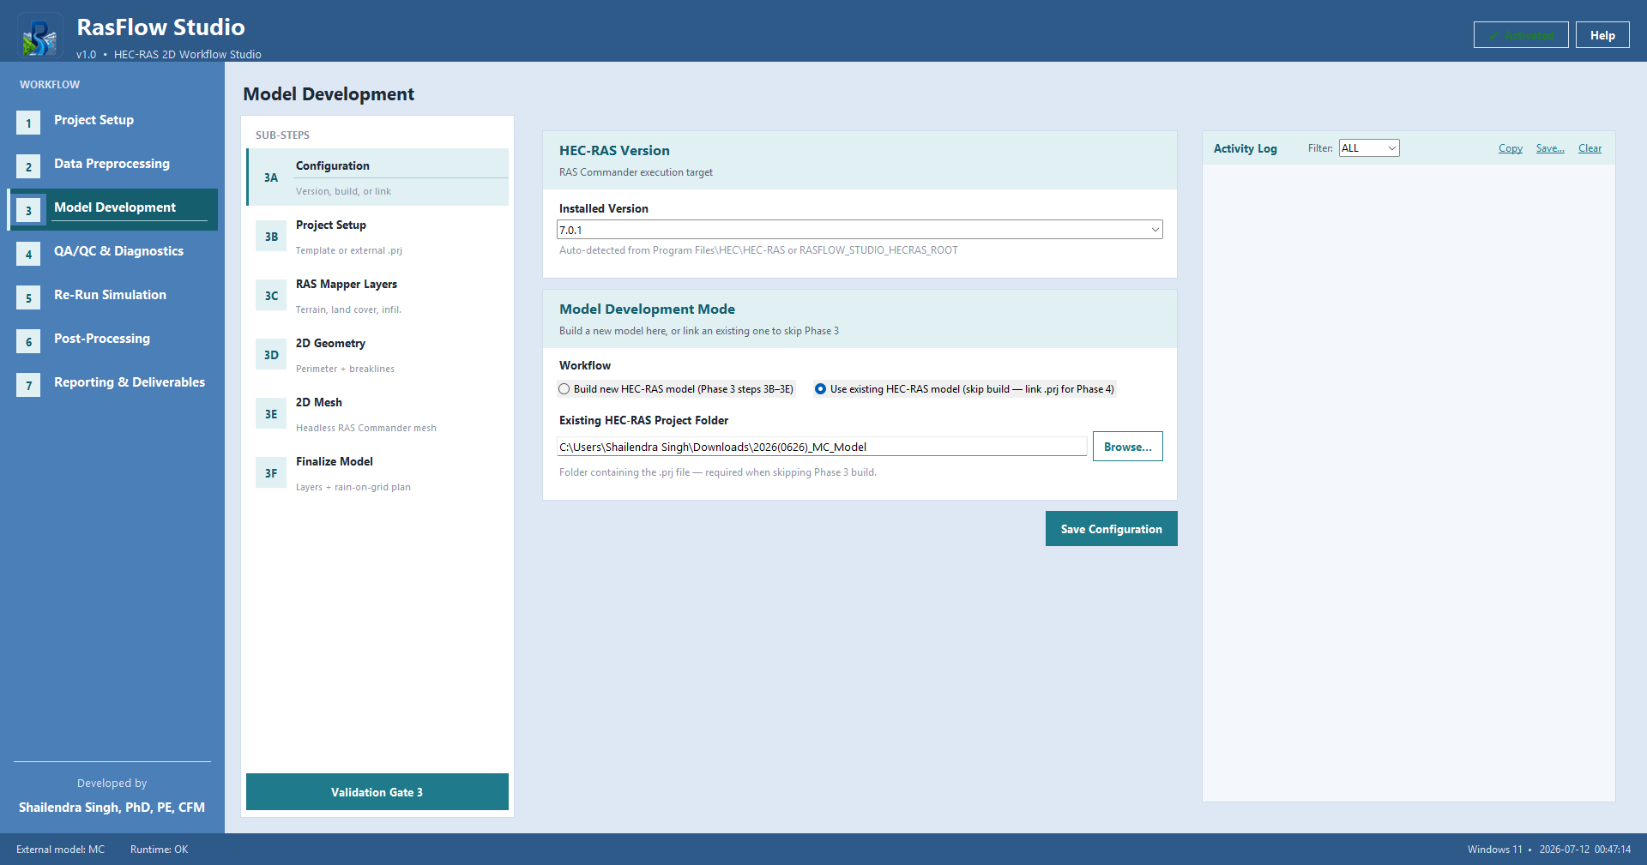The image size is (1647, 865).
Task: Click the Save Configuration button
Action: (x=1111, y=529)
